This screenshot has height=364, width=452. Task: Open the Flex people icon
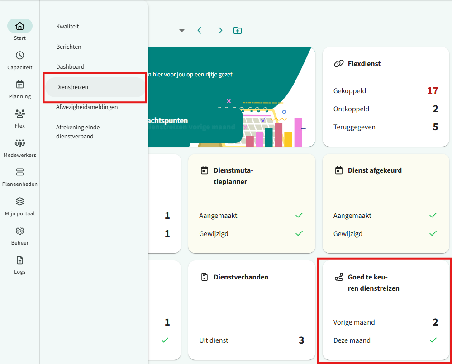click(x=19, y=113)
